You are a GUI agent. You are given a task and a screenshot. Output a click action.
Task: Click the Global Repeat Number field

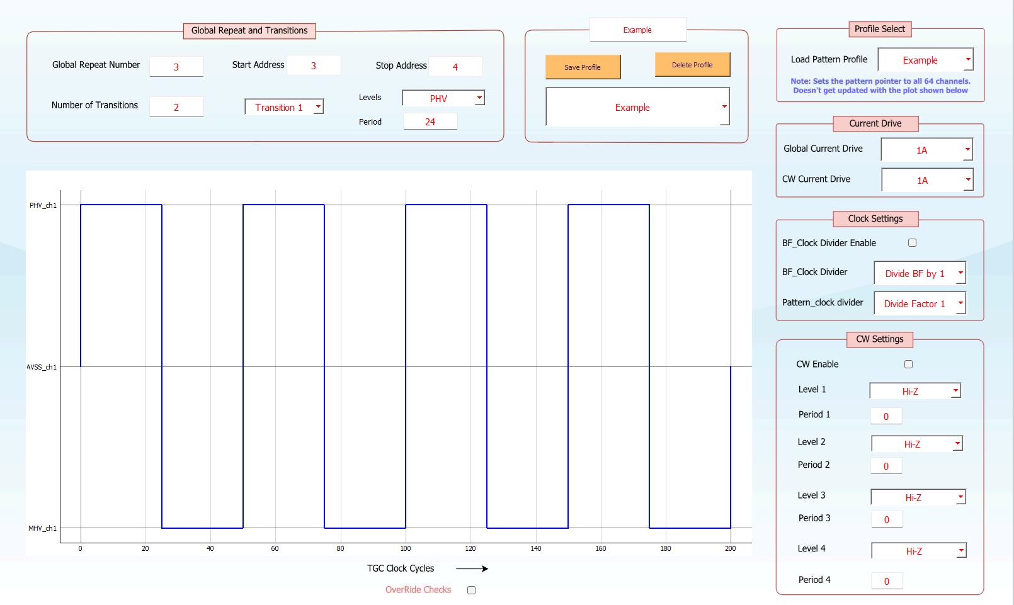[x=176, y=67]
